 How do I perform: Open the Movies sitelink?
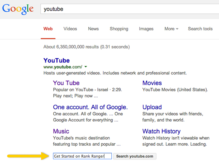tap(152, 83)
